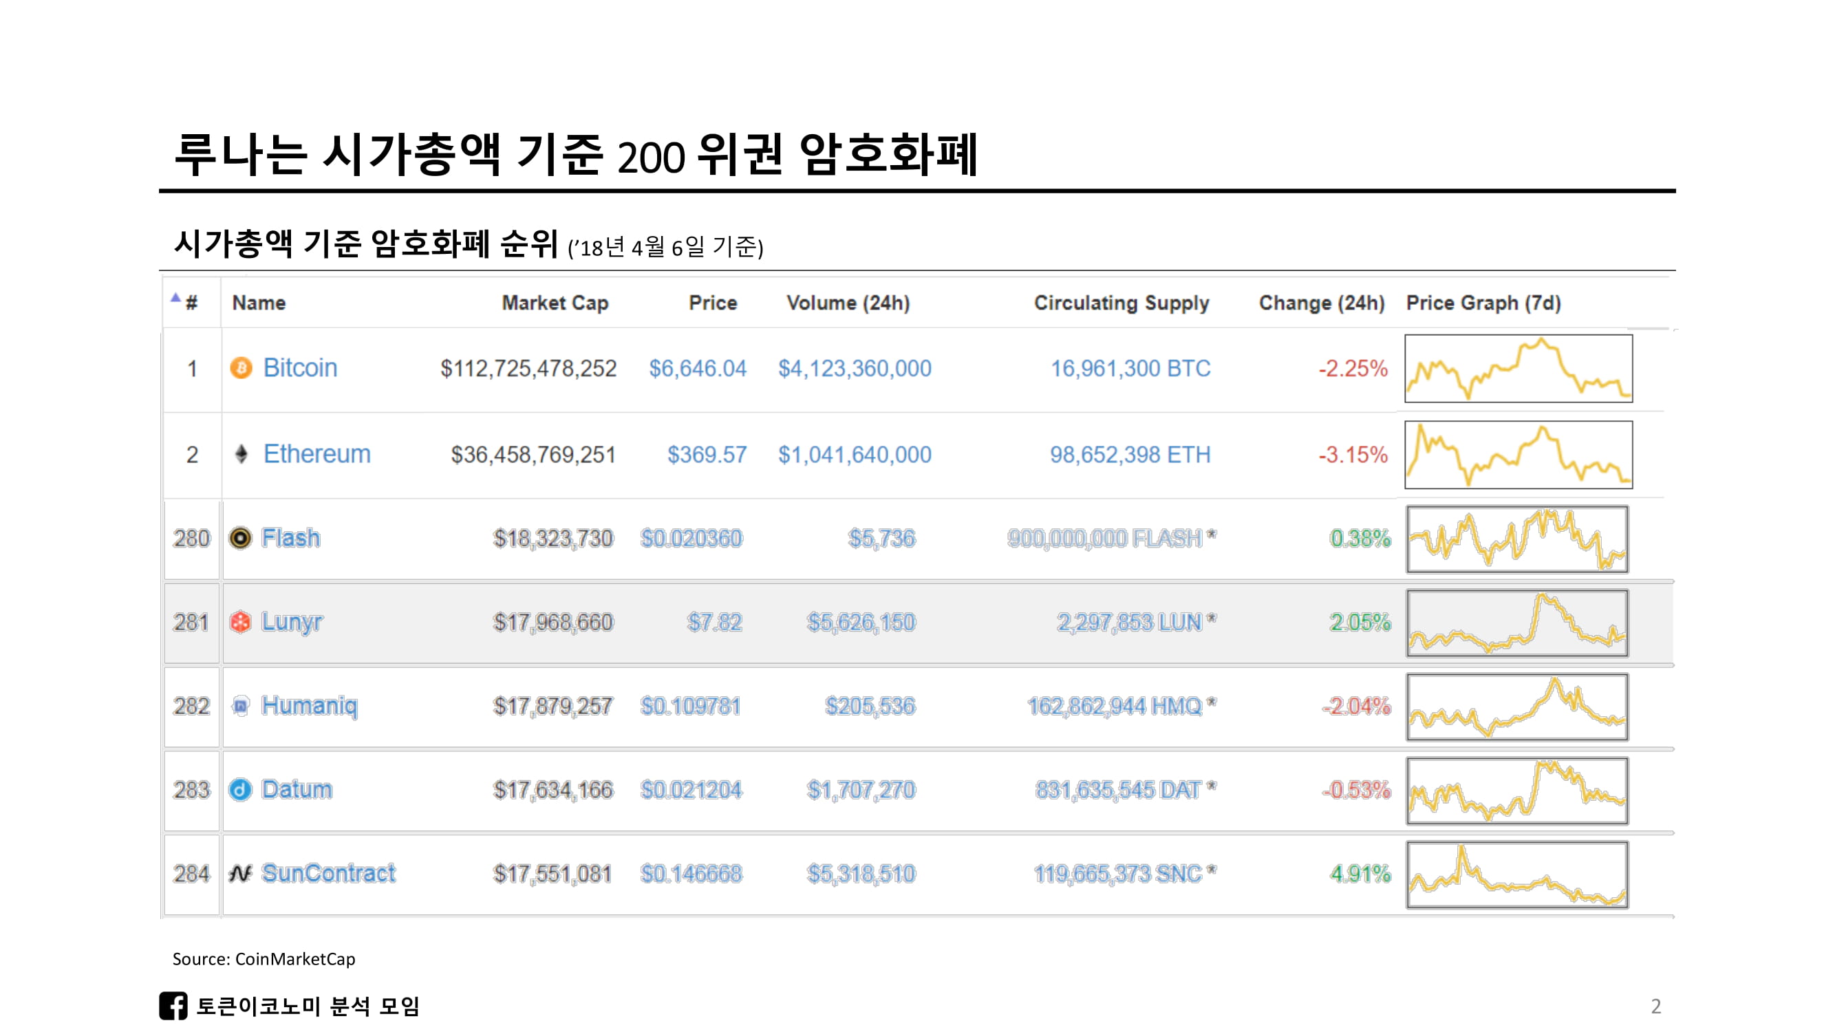Open the Bitcoin name link

(x=300, y=368)
